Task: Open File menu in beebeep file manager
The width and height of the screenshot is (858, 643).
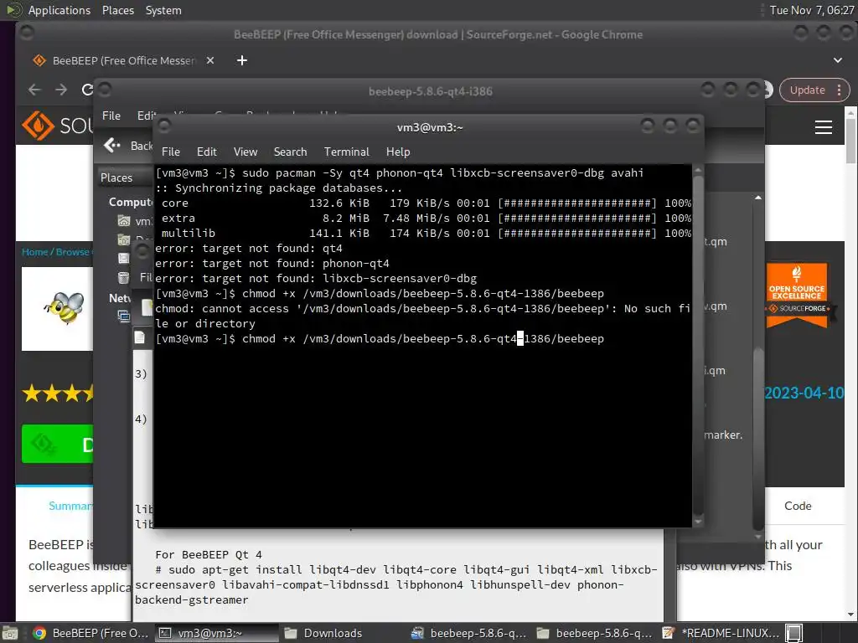Action: coord(111,116)
